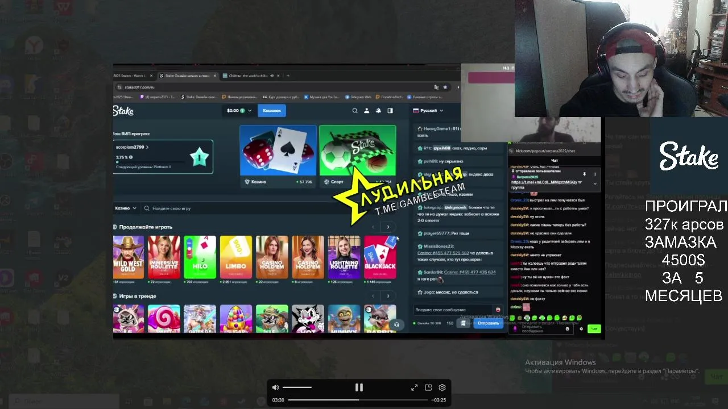Open Kick chat settings gear icon
Viewport: 728px width, 409px height.
(x=581, y=329)
